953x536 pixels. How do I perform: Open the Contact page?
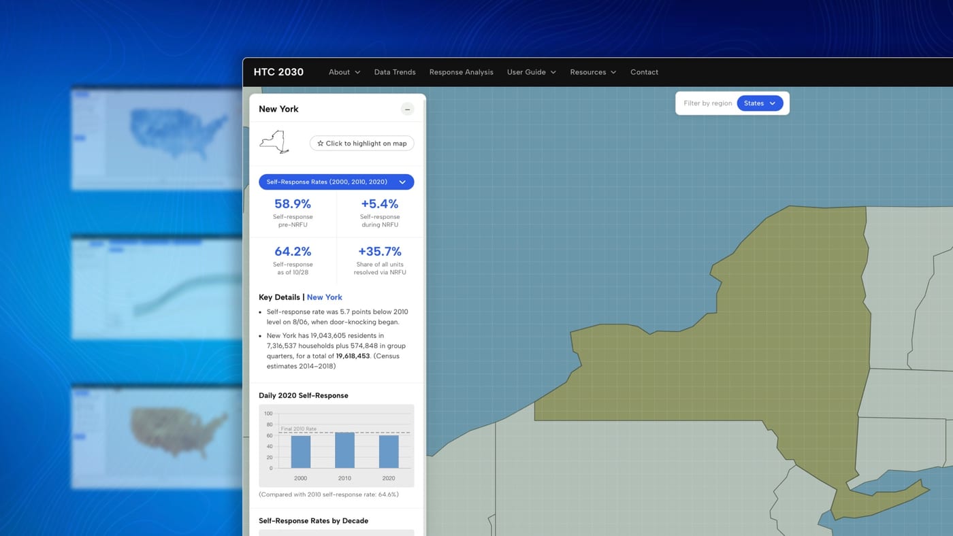(x=644, y=72)
